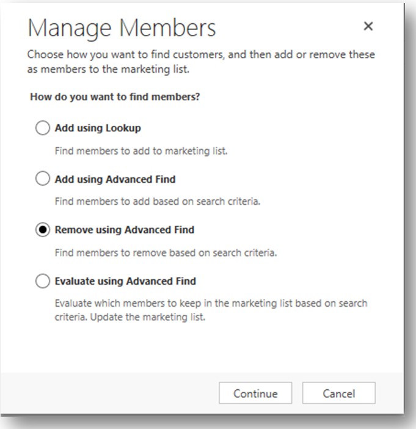Click the 'Find members to remove based on search criteria' text
This screenshot has width=416, height=429.
coord(166,252)
